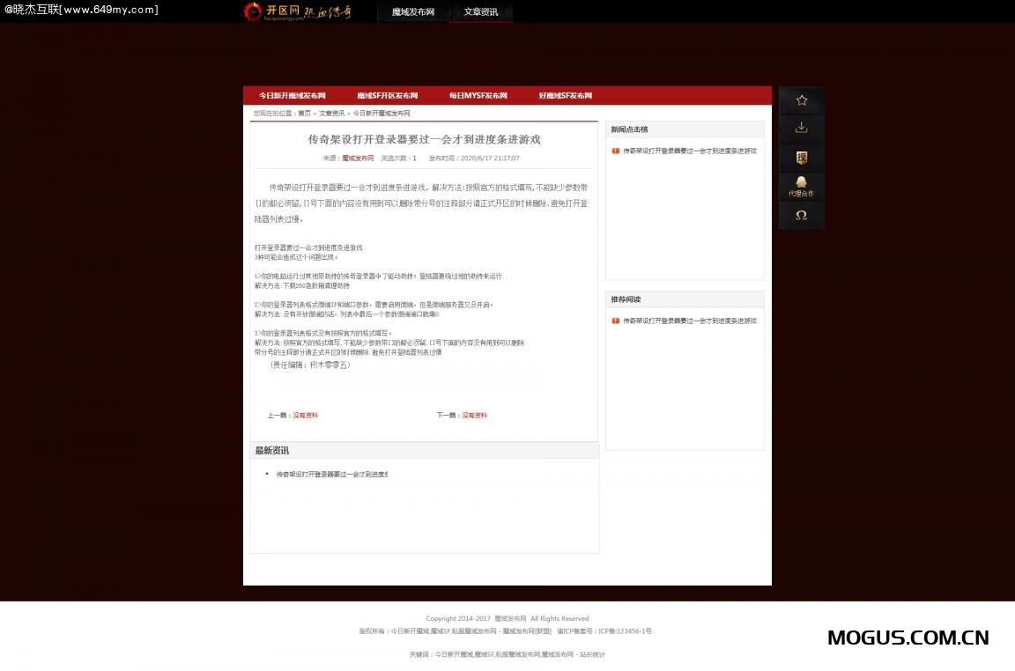Click the QQ 代理合作 penguin icon
This screenshot has height=671, width=1015.
pyautogui.click(x=801, y=182)
